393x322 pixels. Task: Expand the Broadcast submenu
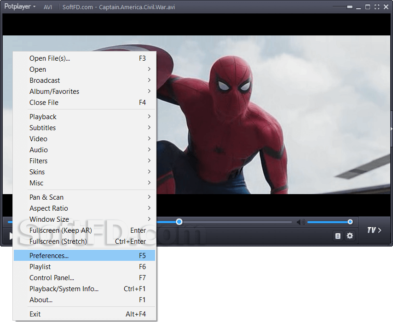85,80
